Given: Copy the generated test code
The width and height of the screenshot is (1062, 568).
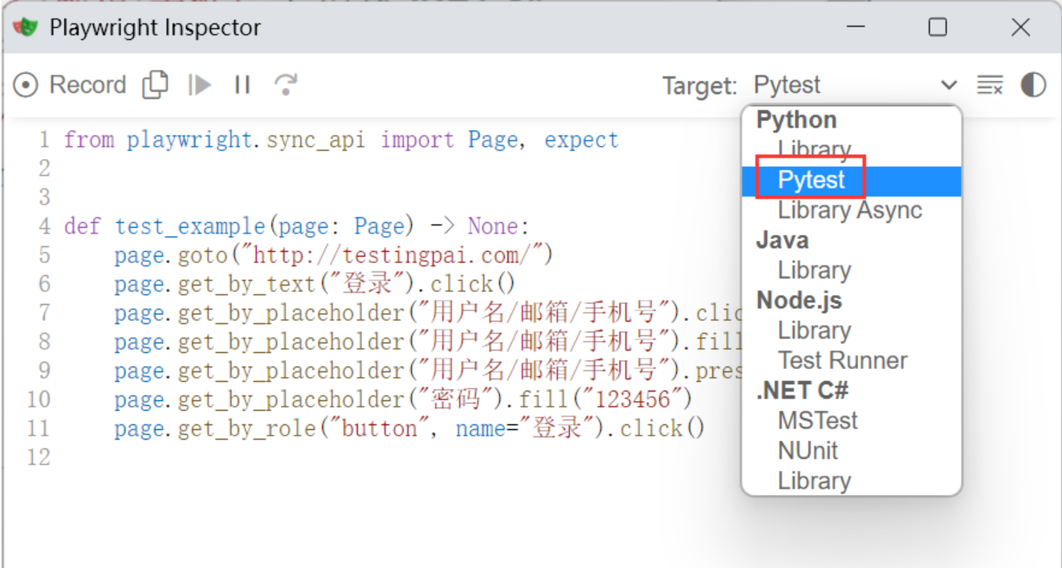Looking at the screenshot, I should click(x=155, y=84).
